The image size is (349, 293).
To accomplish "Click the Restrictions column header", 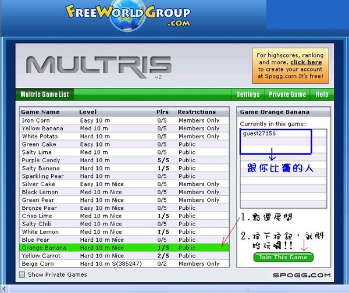I will pyautogui.click(x=197, y=112).
